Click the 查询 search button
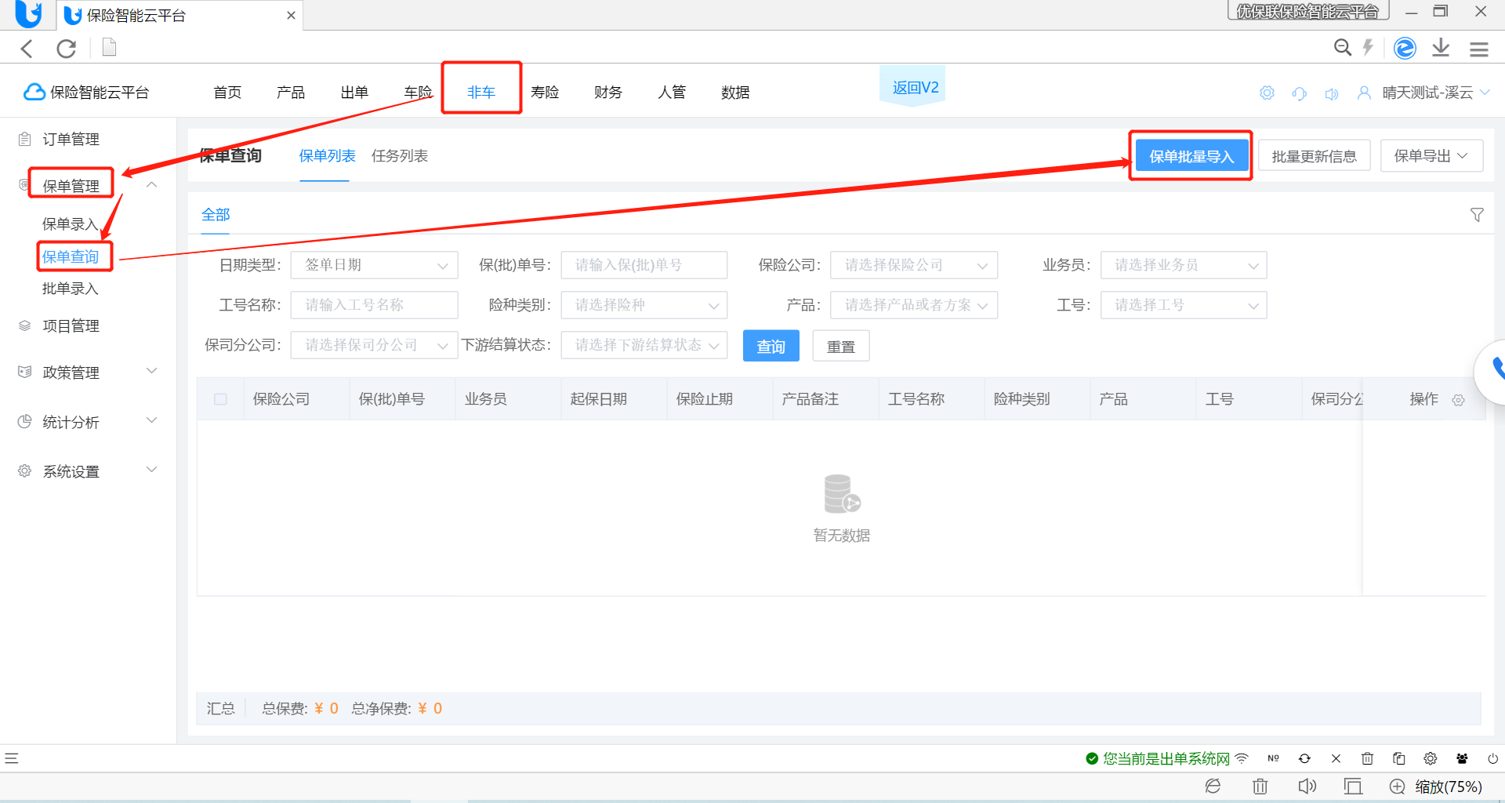This screenshot has width=1505, height=803. tap(771, 346)
